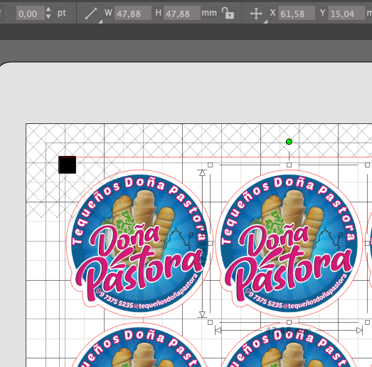Click the line thickness field showing 0,00
The height and width of the screenshot is (367, 372).
click(x=31, y=14)
